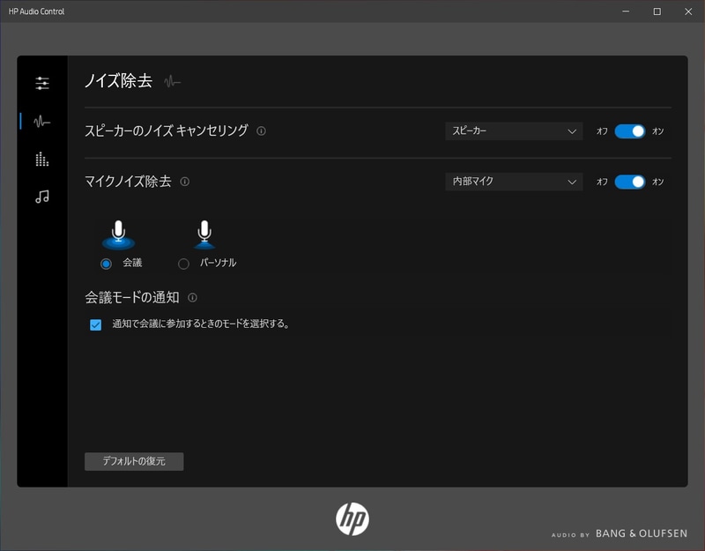Screen dimensions: 705x551
Task: Open the 内部マイク dropdown menu
Action: [513, 182]
